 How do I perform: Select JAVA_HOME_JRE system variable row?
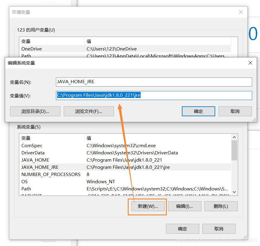125,167
